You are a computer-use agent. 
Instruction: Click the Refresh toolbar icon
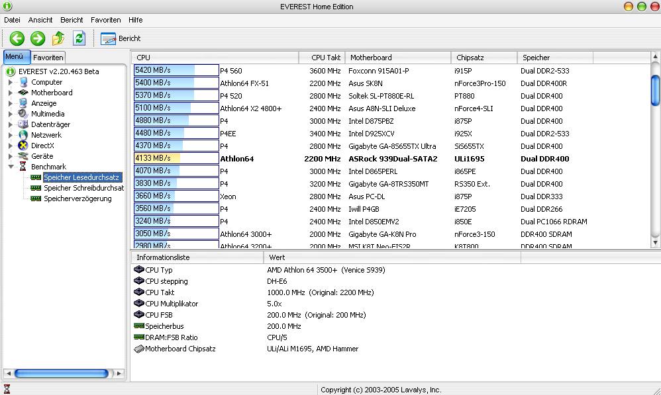click(x=79, y=38)
